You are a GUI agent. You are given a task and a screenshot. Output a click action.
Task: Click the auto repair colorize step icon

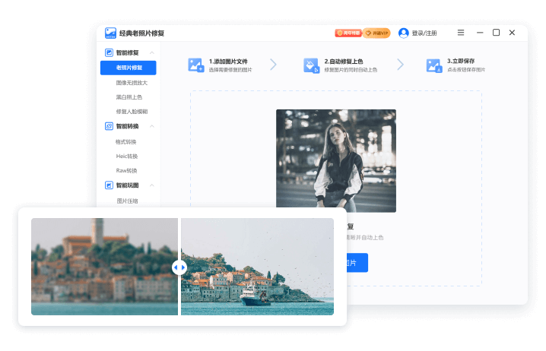coord(311,65)
